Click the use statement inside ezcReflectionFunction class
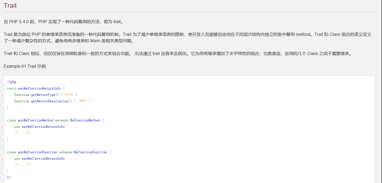 [x=40, y=159]
